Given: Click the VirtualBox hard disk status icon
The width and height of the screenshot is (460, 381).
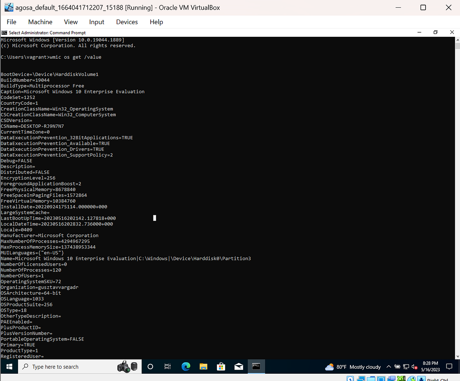Looking at the screenshot, I should click(x=351, y=379).
